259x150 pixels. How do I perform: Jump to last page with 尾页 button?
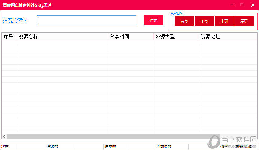244,21
